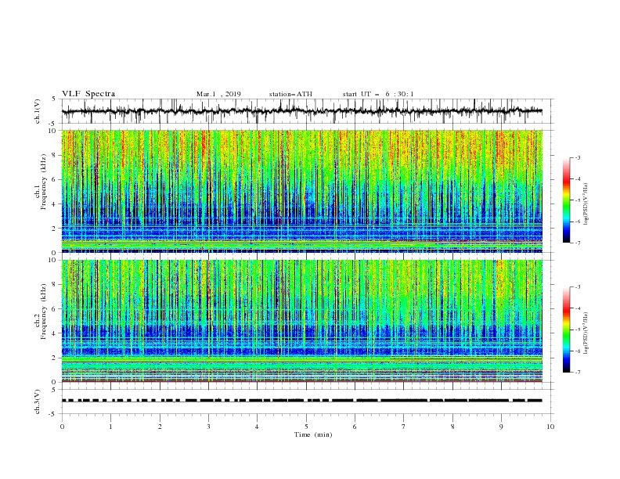Click the "station=ATH" header label
The image size is (620, 479).
290,94
